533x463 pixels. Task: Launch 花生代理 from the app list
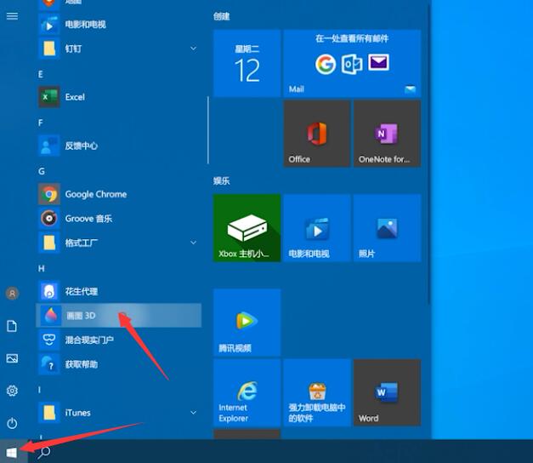[x=118, y=291]
